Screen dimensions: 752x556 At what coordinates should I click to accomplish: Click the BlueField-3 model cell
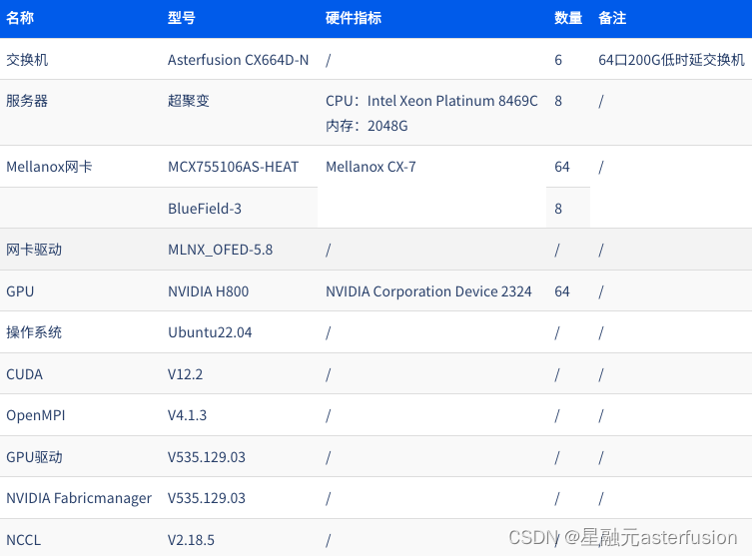pyautogui.click(x=205, y=209)
